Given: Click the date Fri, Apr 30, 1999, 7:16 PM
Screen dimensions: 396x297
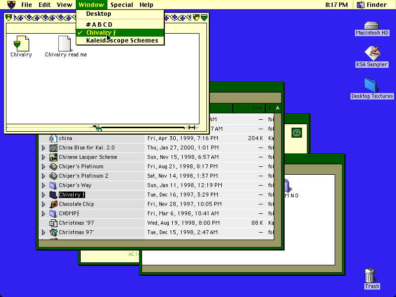Looking at the screenshot, I should [183, 139].
